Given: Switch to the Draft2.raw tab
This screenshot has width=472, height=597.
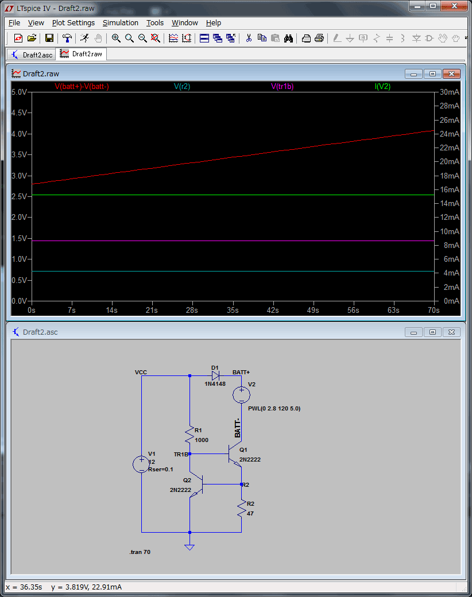Looking at the screenshot, I should pyautogui.click(x=82, y=54).
